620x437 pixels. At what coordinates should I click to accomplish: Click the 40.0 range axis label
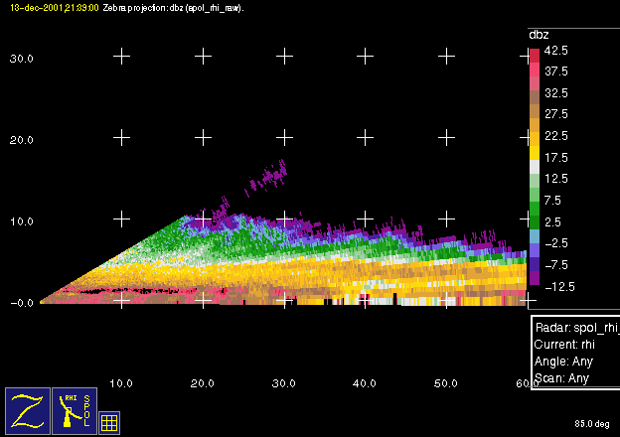[x=365, y=382]
